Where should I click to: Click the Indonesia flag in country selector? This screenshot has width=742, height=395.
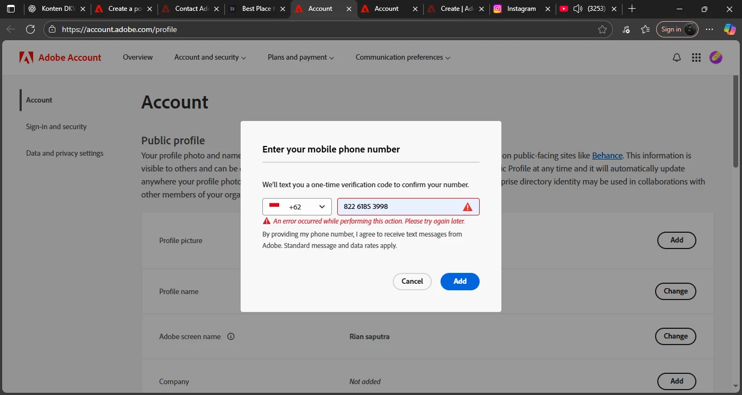274,206
